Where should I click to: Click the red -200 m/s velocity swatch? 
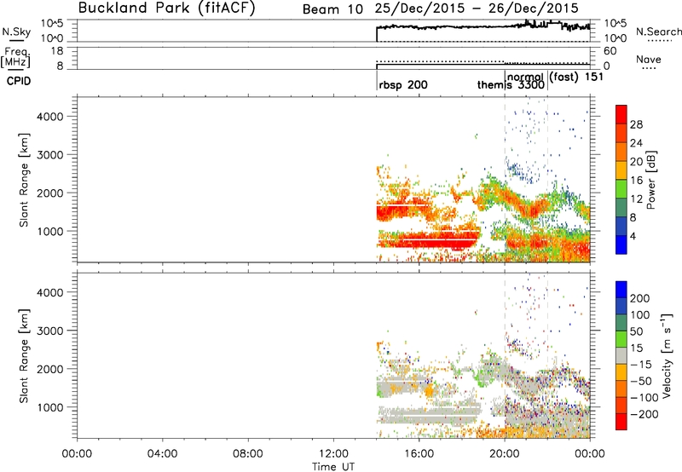tap(621, 422)
